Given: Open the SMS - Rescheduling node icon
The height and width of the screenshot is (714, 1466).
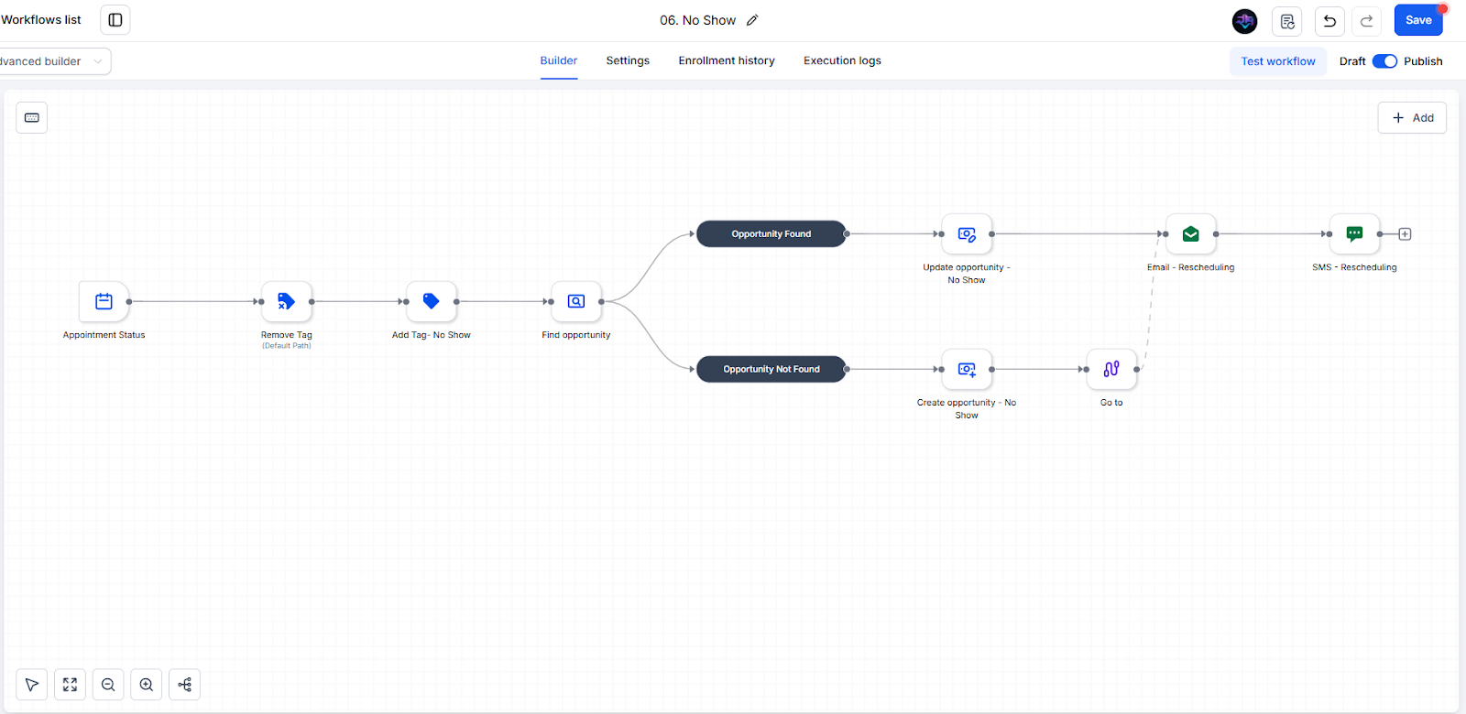Looking at the screenshot, I should point(1354,234).
